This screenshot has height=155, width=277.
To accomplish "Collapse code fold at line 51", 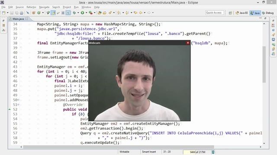I will coord(18,105).
